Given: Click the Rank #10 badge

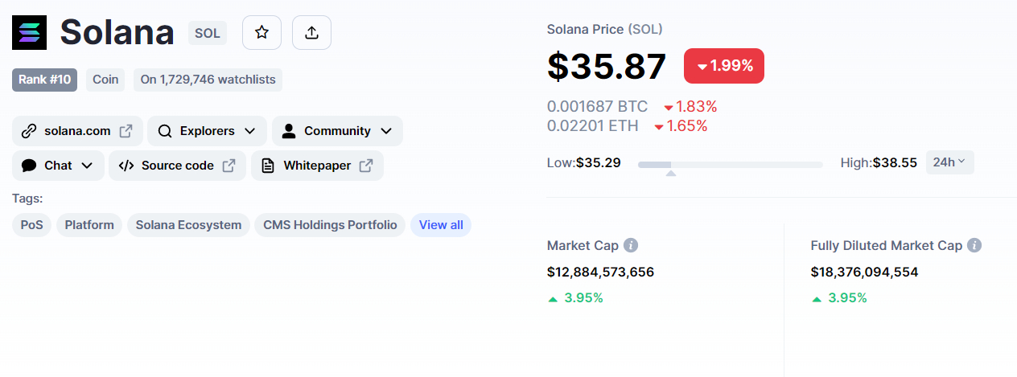Looking at the screenshot, I should pyautogui.click(x=45, y=80).
